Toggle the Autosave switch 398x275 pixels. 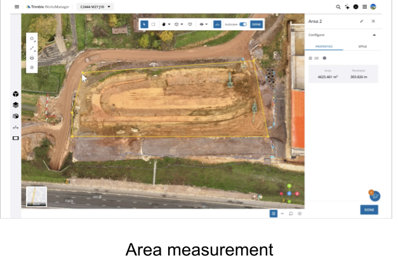242,24
